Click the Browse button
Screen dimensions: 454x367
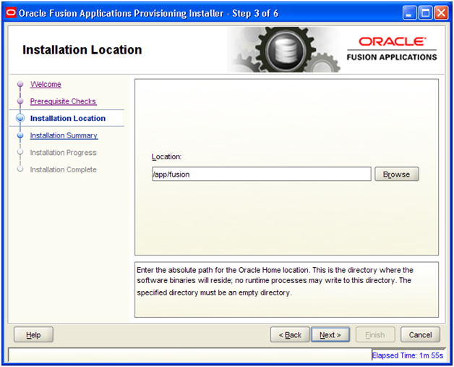[x=397, y=174]
